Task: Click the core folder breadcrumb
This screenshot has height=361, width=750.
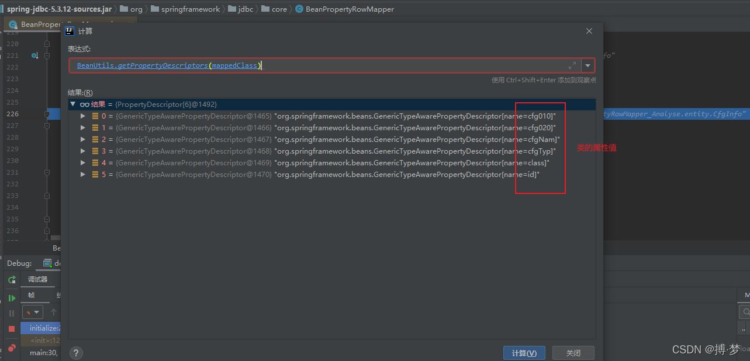Action: pyautogui.click(x=274, y=9)
